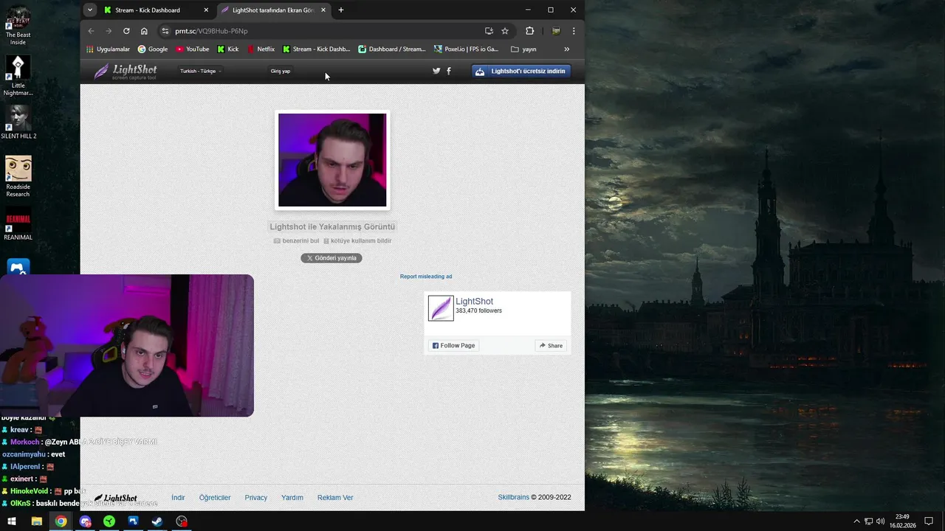Open the YouTube bookmark
This screenshot has width=945, height=531.
coord(193,49)
